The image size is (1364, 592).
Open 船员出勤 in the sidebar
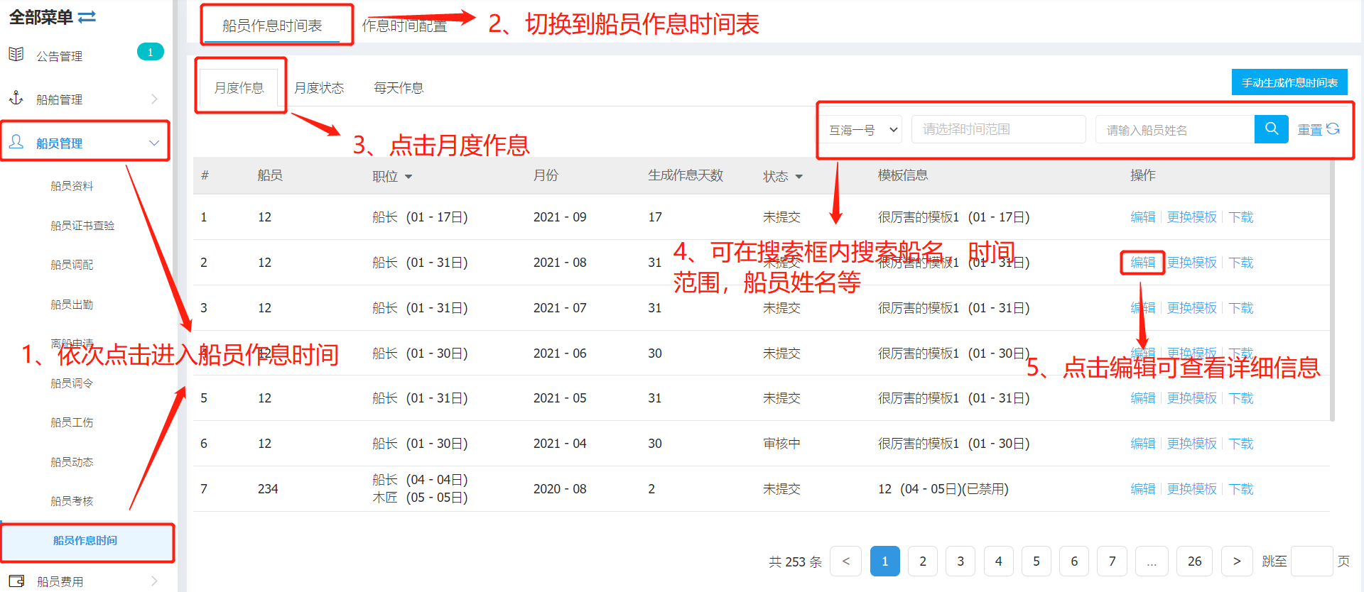72,305
